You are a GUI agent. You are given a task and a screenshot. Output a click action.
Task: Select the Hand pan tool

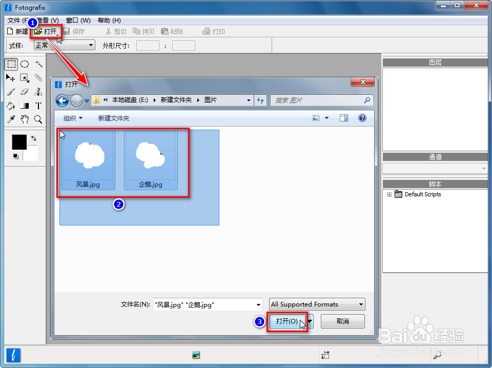[x=25, y=119]
